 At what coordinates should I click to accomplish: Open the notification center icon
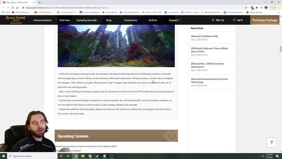pos(277,156)
